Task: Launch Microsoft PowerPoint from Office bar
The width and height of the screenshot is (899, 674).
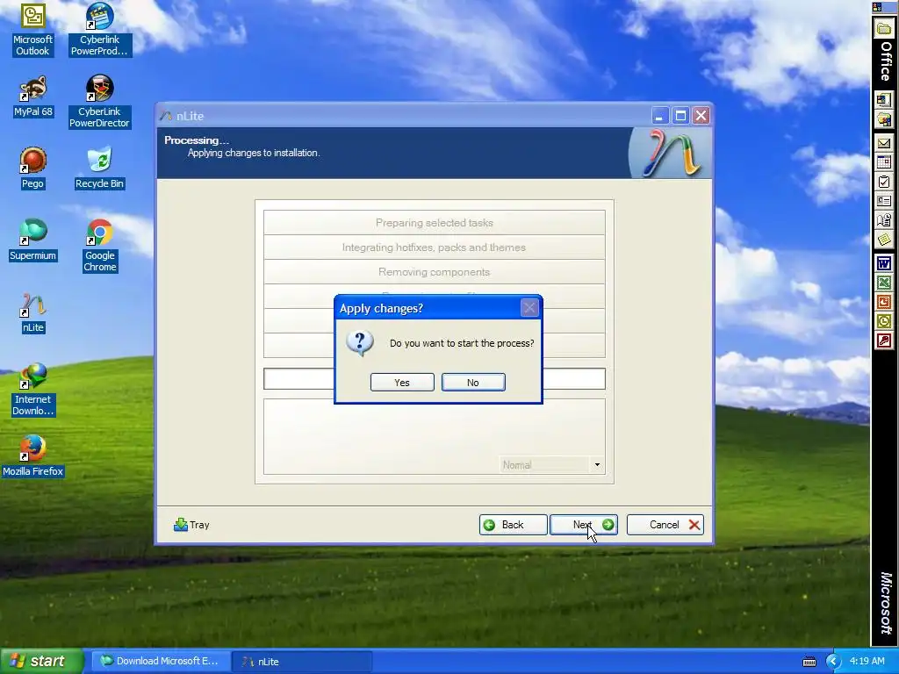Action: pos(884,302)
